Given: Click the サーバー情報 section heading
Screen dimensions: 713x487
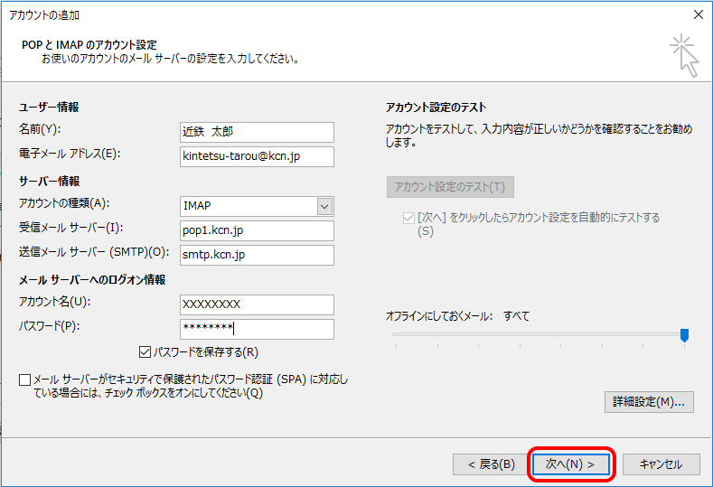Looking at the screenshot, I should click(49, 182).
